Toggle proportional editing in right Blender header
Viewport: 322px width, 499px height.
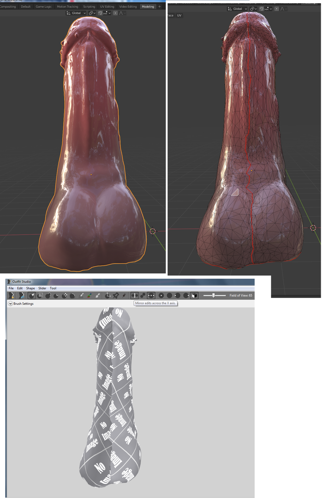pyautogui.click(x=276, y=9)
